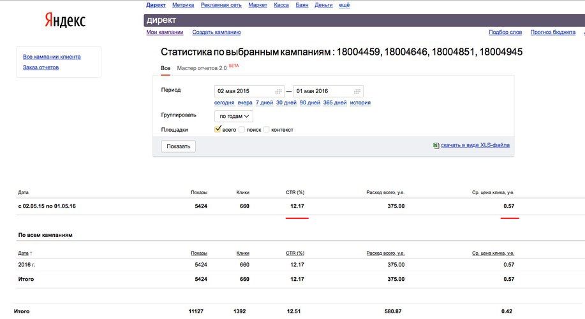Set period to '365 дней'
The height and width of the screenshot is (319, 585).
pos(335,103)
